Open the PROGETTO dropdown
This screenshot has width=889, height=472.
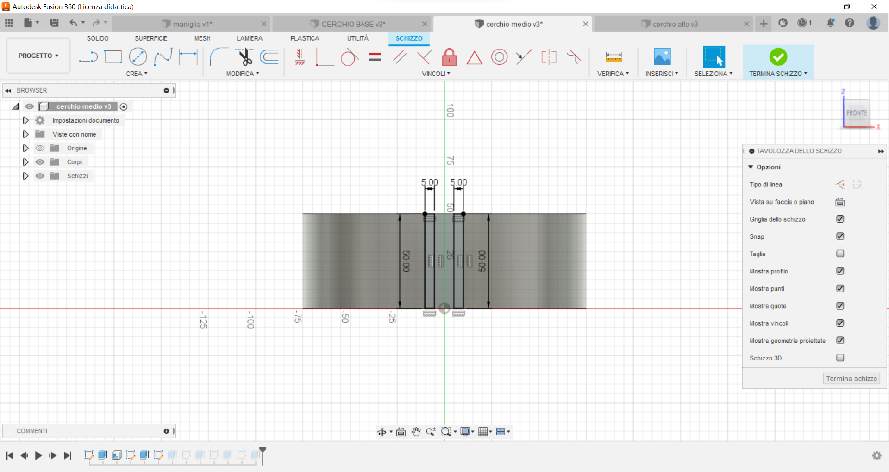[38, 56]
